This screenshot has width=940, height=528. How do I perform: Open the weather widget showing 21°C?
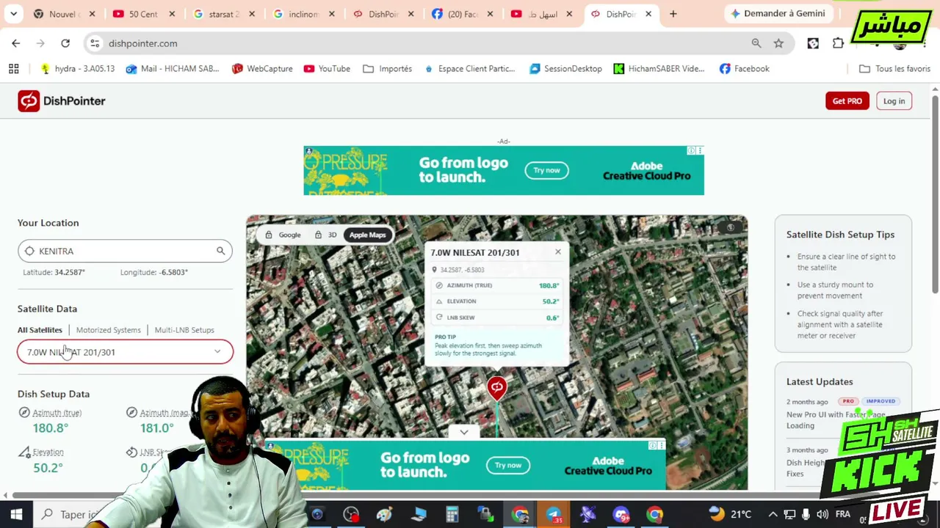[x=730, y=514]
